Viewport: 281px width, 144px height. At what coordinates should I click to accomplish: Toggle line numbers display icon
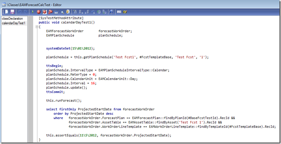(x=119, y=12)
